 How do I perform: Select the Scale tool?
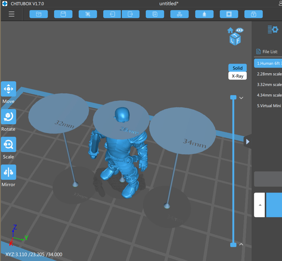[8, 144]
